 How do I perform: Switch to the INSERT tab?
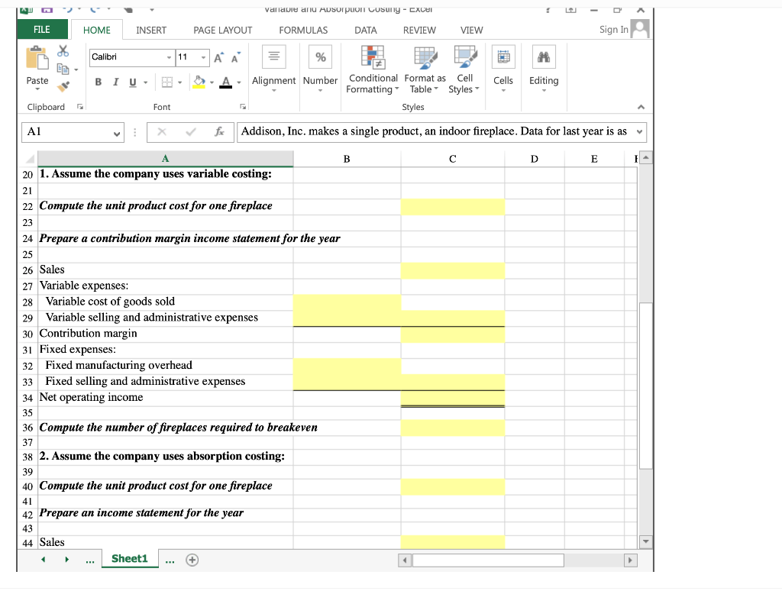151,31
